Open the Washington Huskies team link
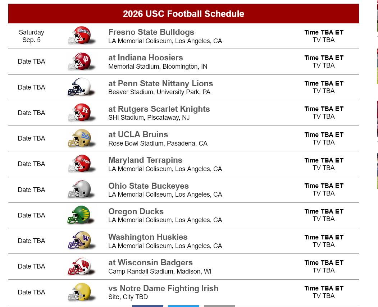This screenshot has height=307, width=378. (148, 237)
